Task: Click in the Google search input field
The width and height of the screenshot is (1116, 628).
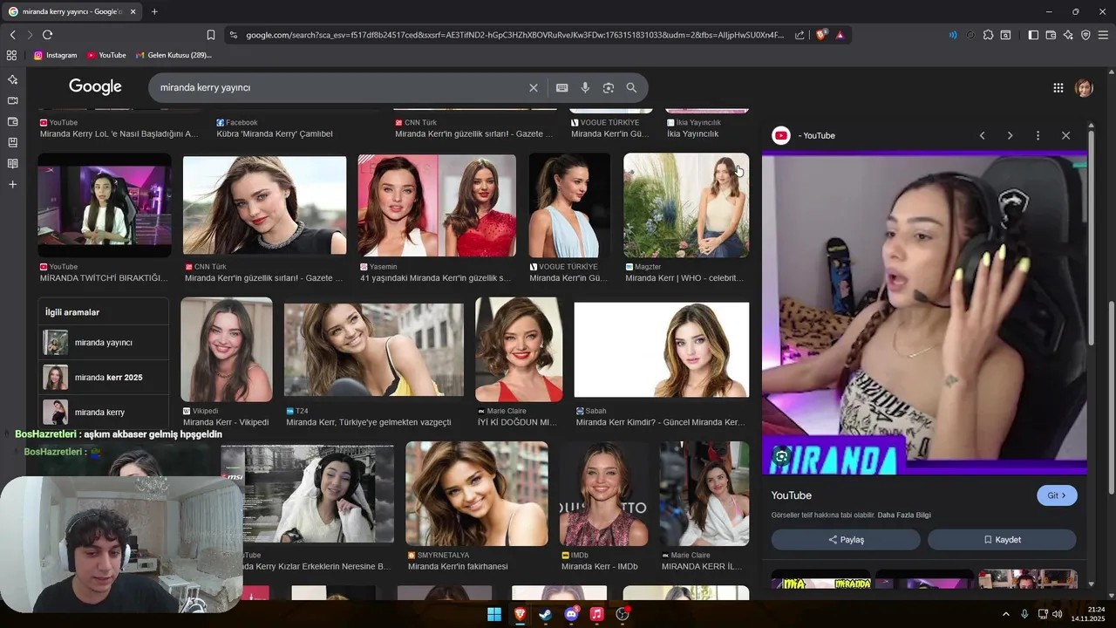Action: tap(340, 87)
